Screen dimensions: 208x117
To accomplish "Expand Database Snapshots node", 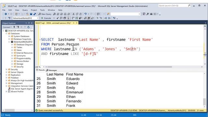I will pyautogui.click(x=9, y=39).
